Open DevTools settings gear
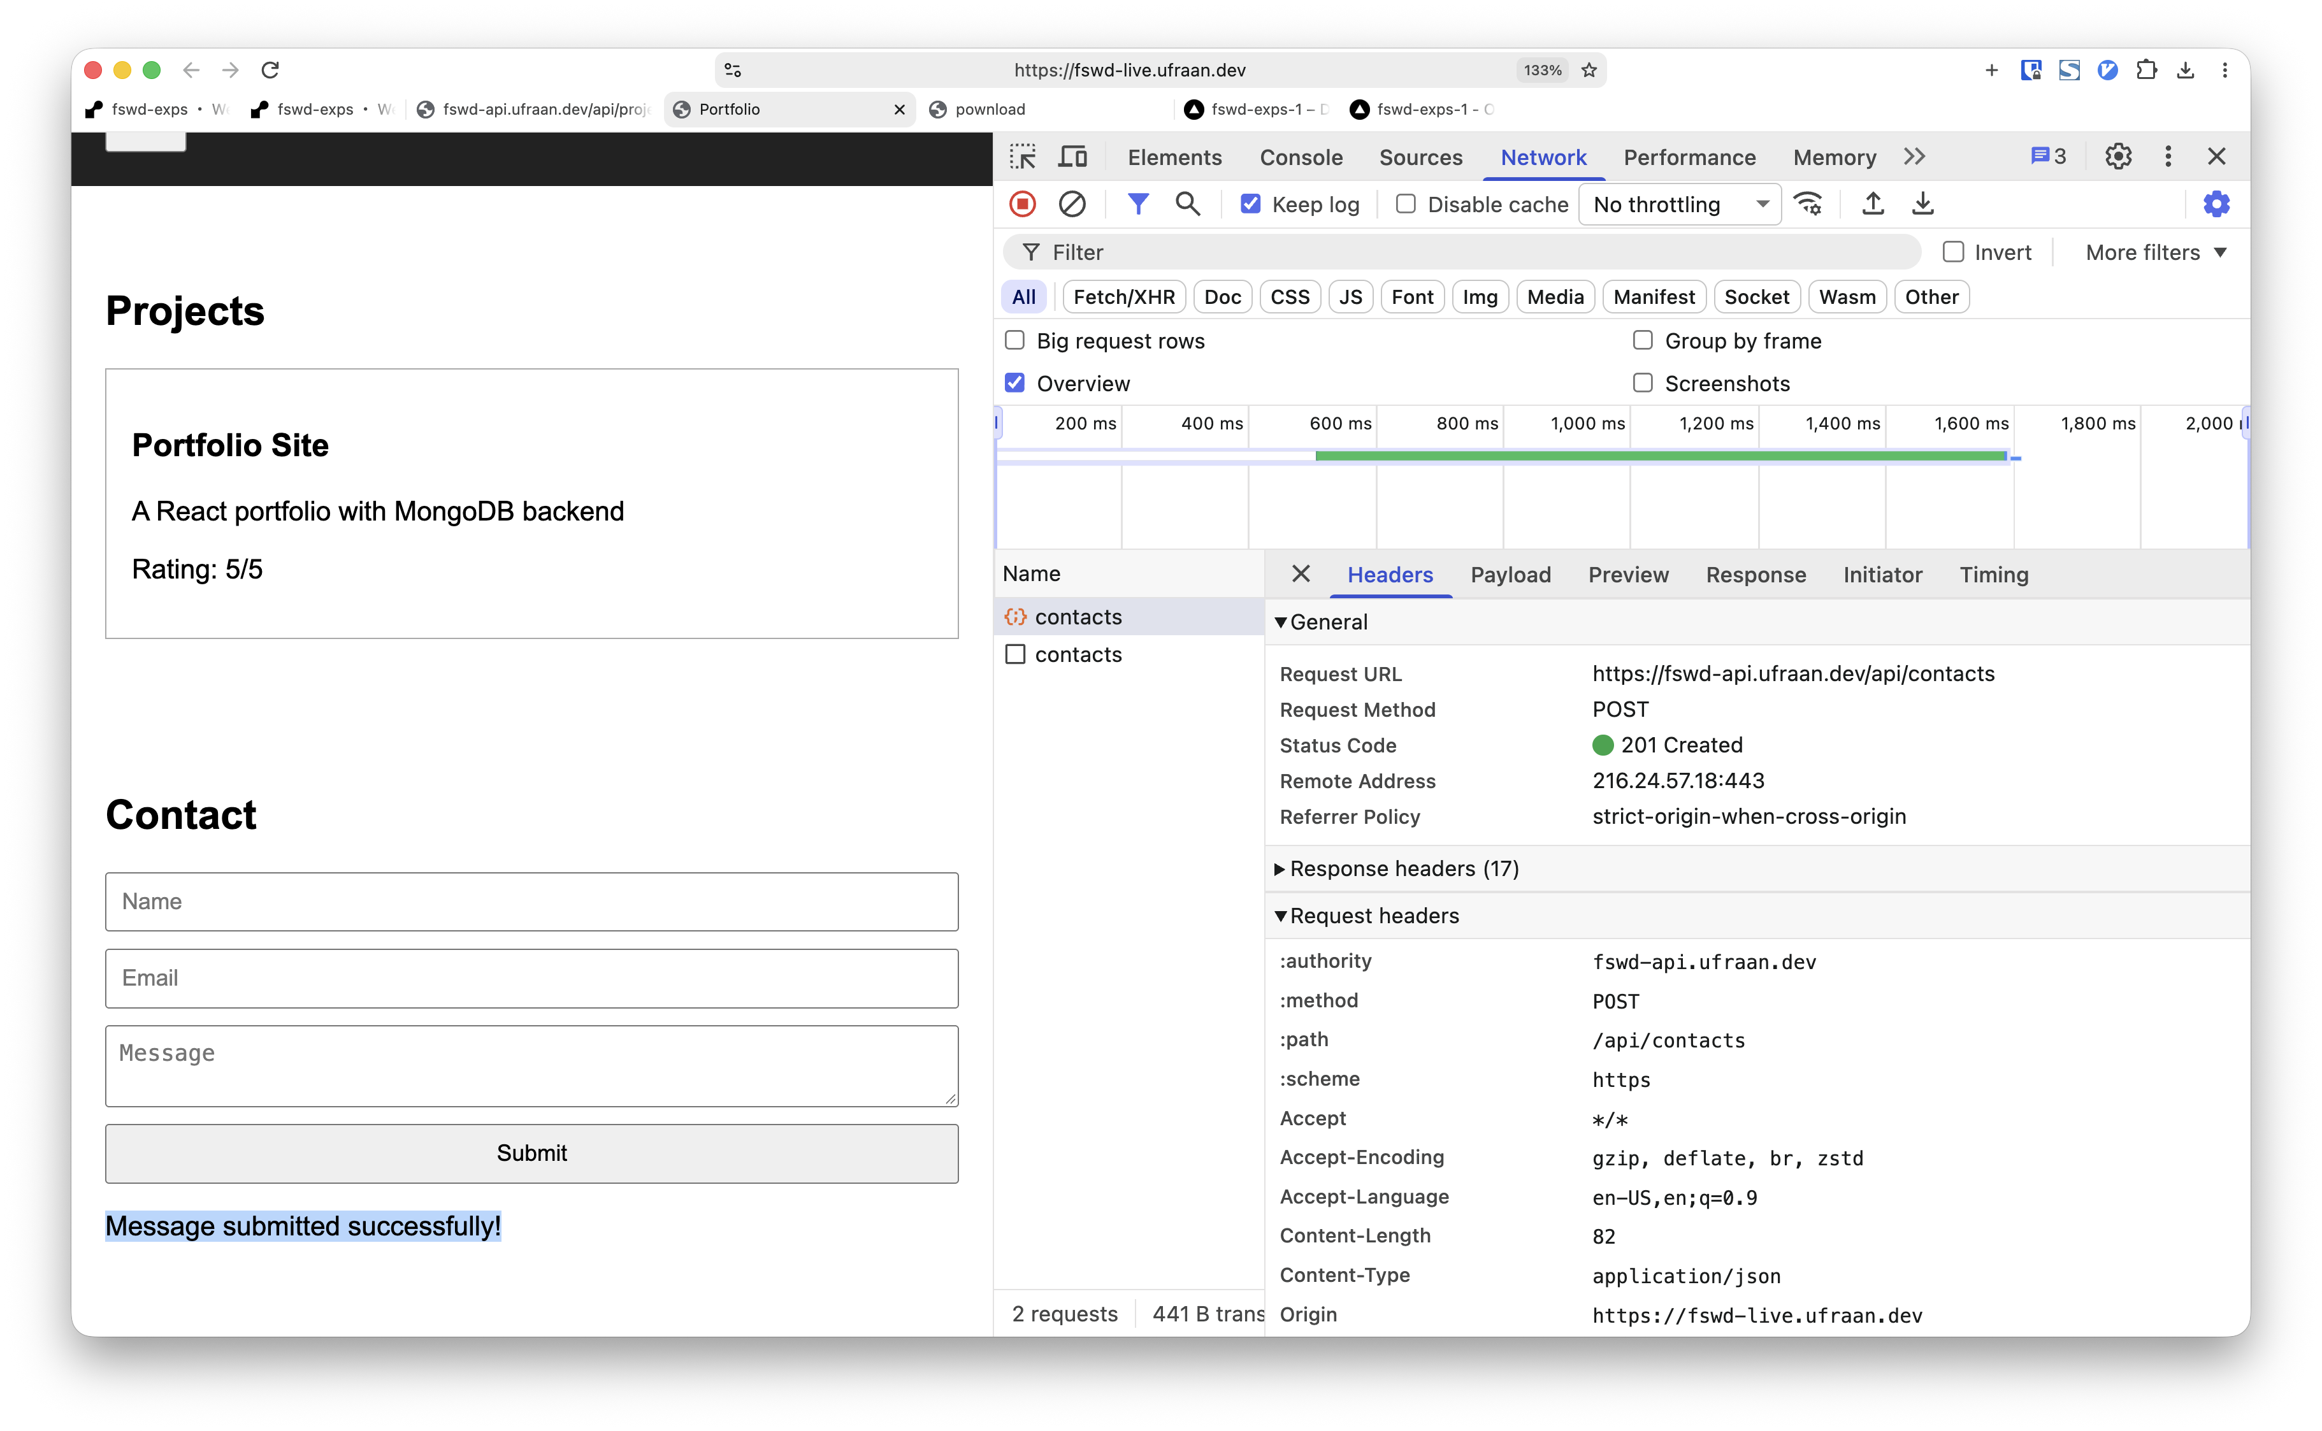 point(2117,157)
